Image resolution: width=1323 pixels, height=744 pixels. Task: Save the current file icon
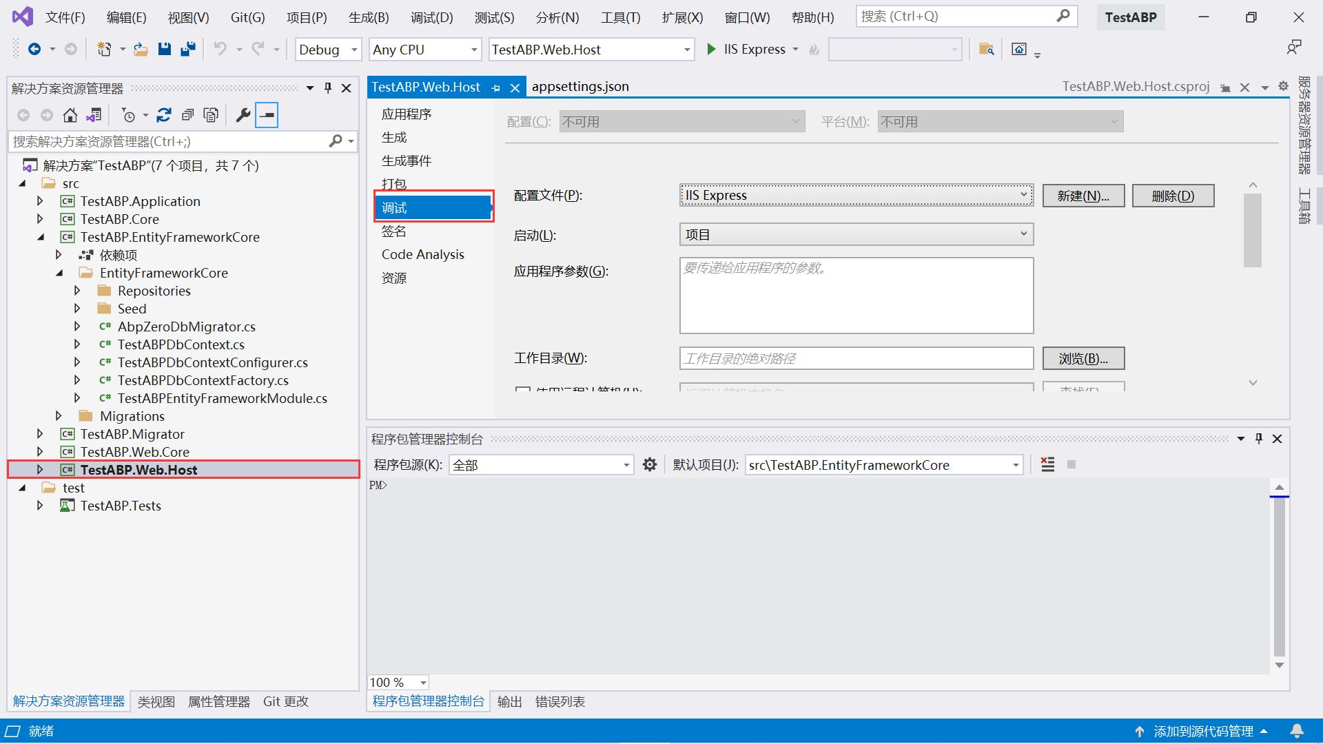click(164, 49)
